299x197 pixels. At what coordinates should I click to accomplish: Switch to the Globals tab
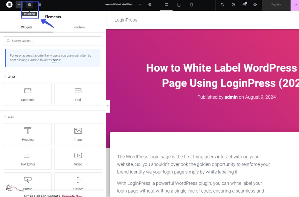coord(80,28)
